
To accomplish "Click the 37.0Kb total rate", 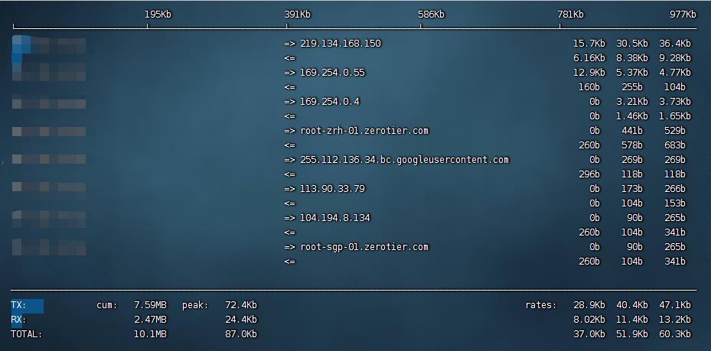I will [x=589, y=334].
